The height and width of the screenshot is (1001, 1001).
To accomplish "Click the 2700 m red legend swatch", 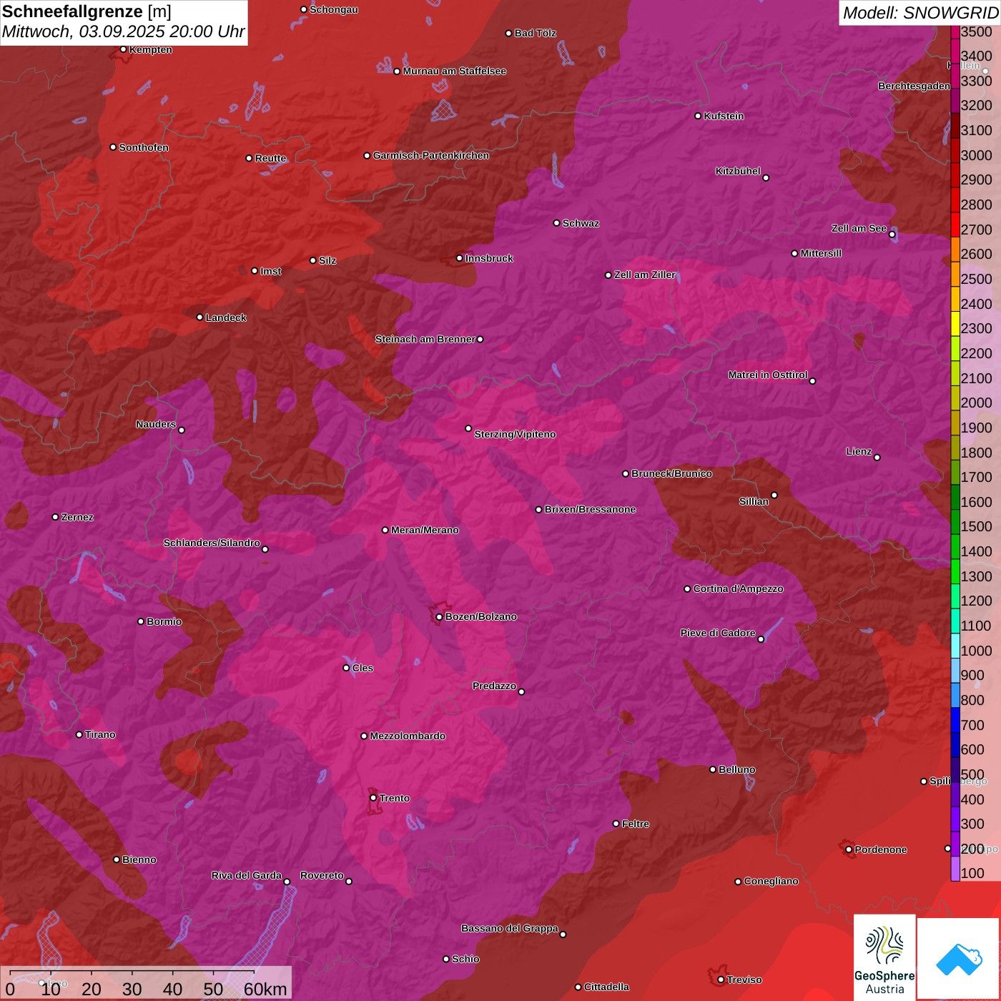I will tap(955, 225).
